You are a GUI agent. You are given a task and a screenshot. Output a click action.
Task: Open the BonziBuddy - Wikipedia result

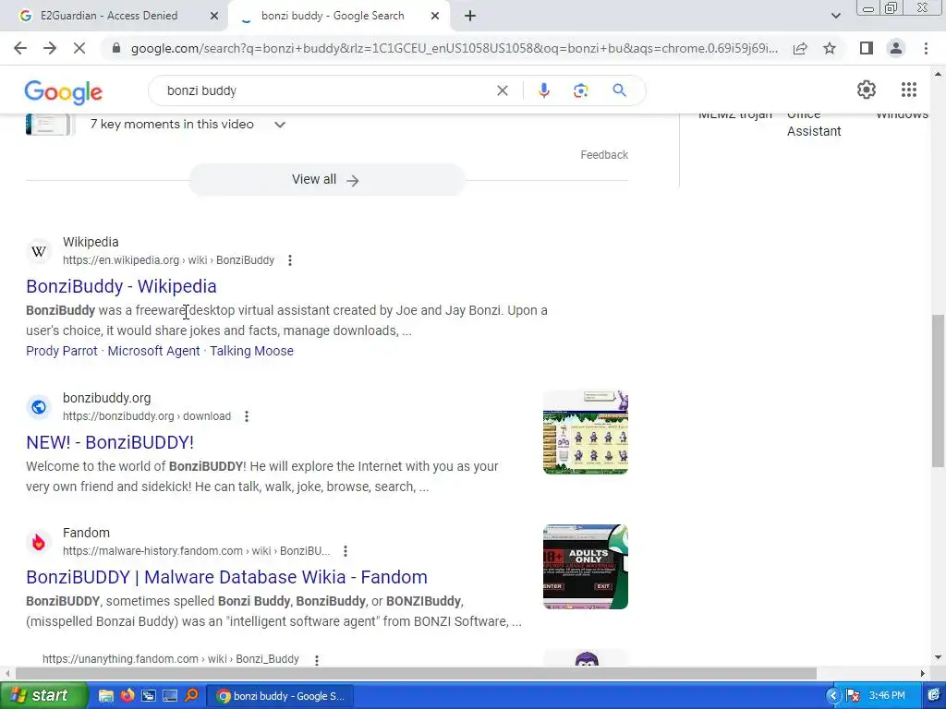pyautogui.click(x=121, y=286)
